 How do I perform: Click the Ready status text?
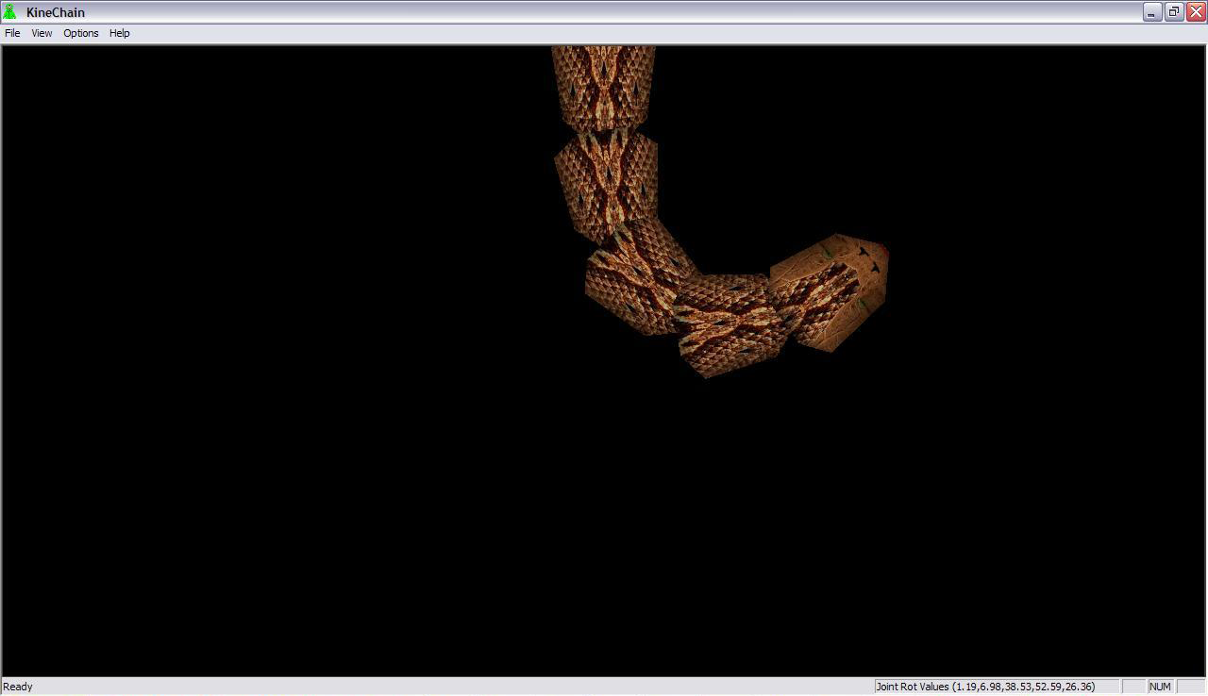tap(18, 687)
